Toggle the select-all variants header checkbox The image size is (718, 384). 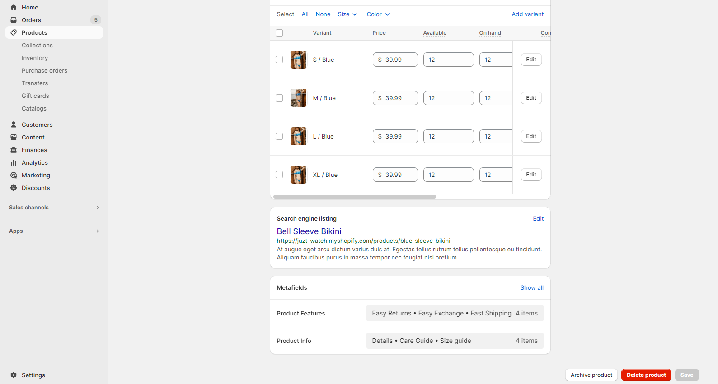(279, 33)
